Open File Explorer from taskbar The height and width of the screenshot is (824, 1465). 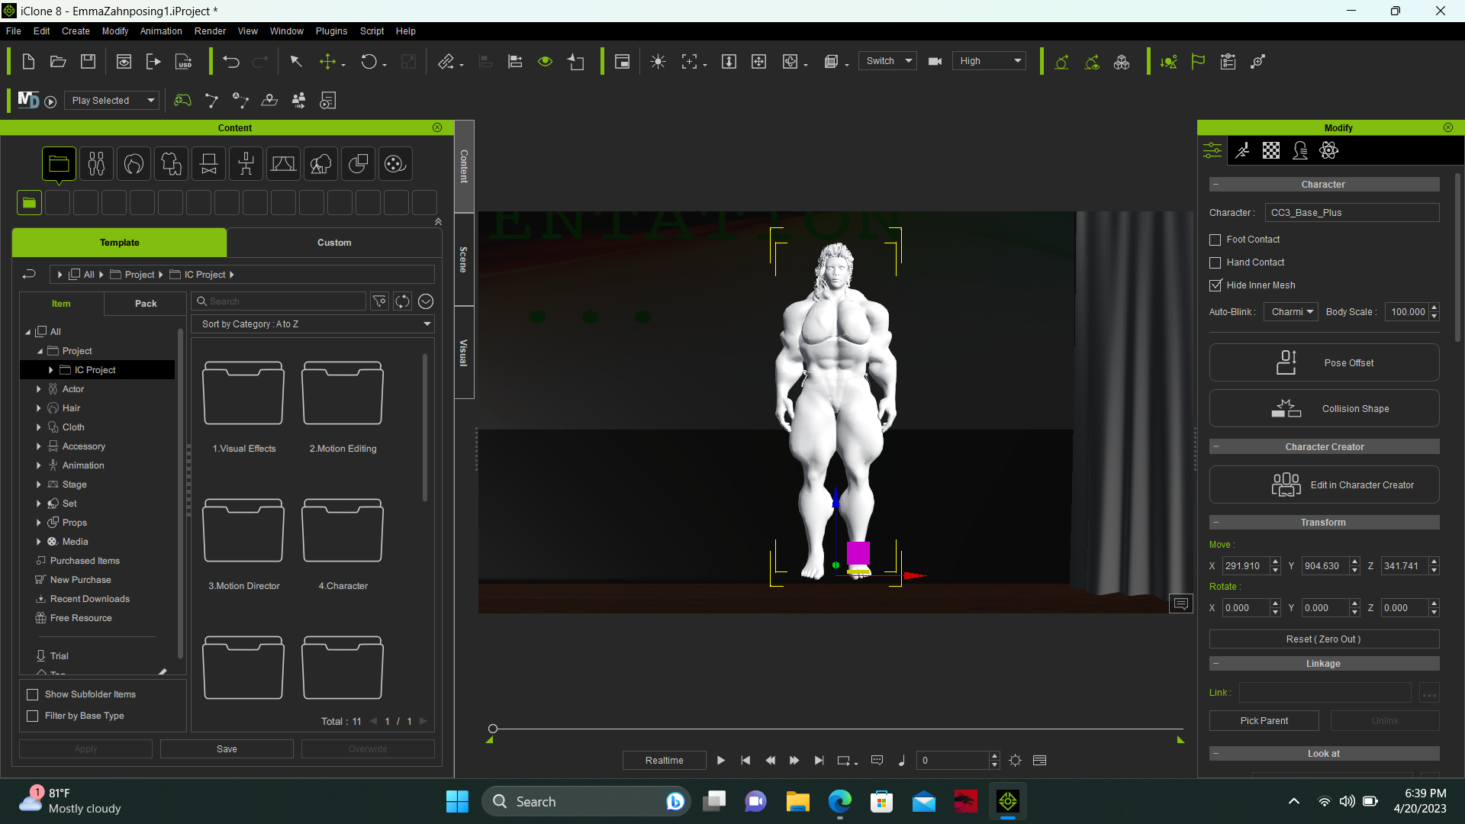pyautogui.click(x=797, y=801)
